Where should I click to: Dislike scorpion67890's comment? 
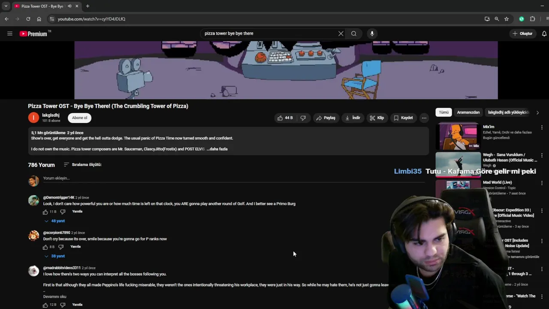pyautogui.click(x=61, y=247)
